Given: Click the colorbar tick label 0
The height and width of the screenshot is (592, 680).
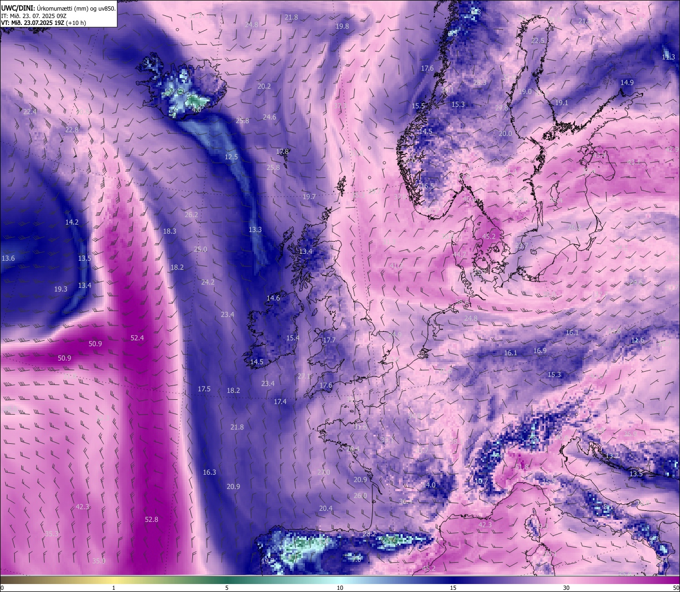Looking at the screenshot, I should tap(2, 587).
